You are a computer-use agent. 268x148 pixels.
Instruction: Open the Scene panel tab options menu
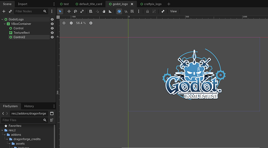click(54, 4)
